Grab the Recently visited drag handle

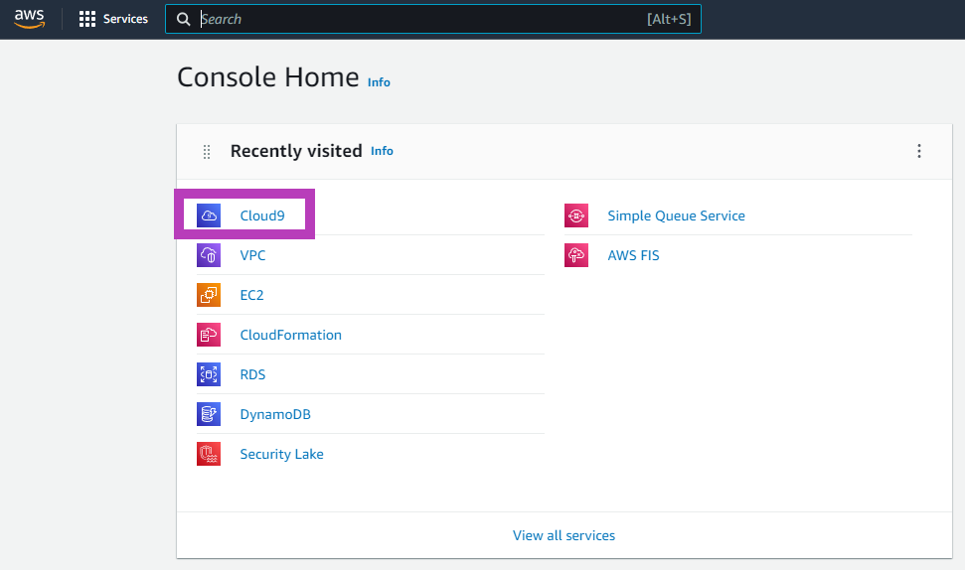[207, 152]
